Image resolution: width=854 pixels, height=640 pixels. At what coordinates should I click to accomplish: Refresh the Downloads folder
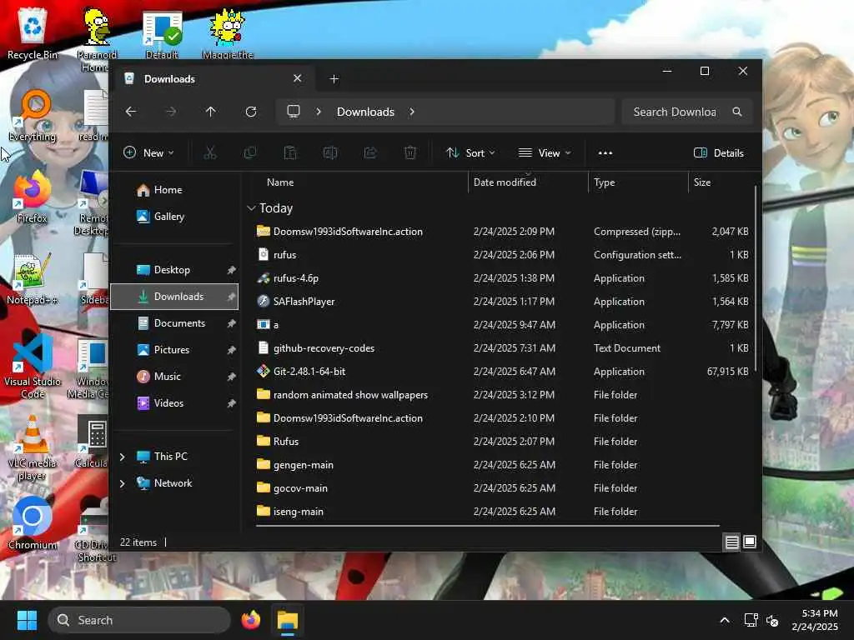251,112
